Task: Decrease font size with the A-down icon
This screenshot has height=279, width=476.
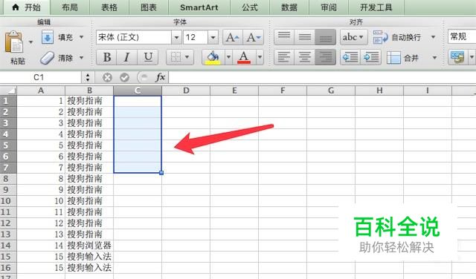Action: tap(254, 37)
